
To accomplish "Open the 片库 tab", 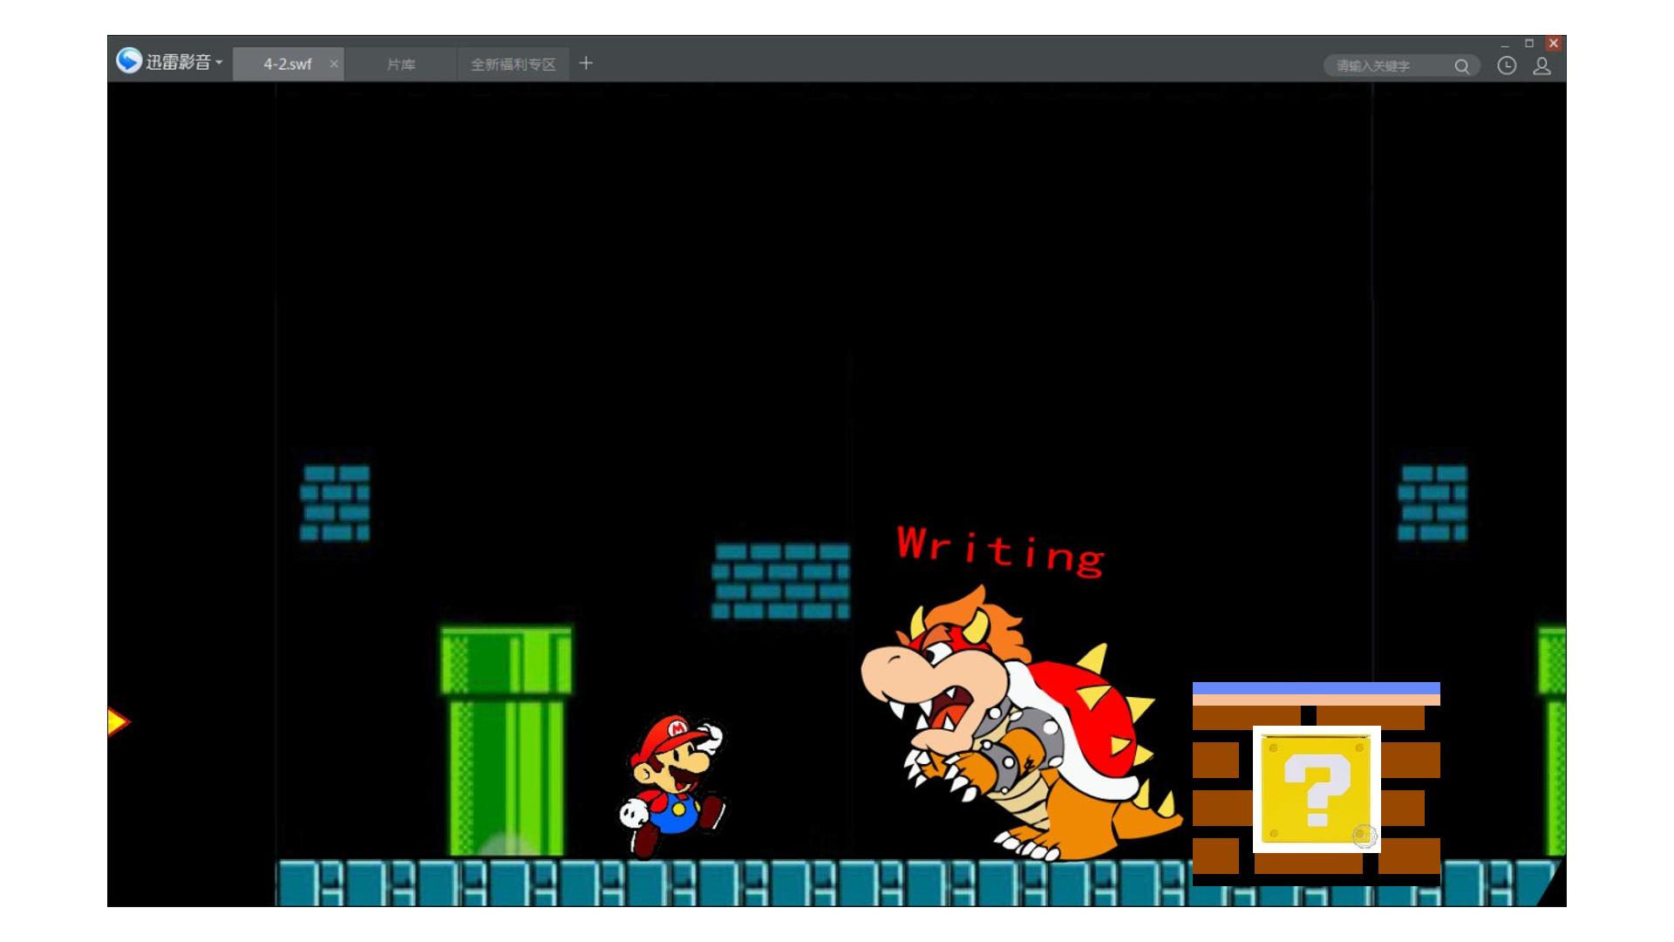I will click(401, 64).
